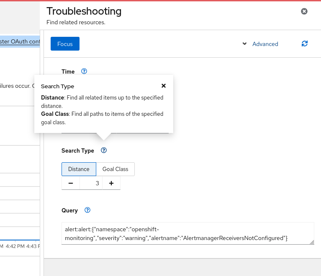Click the Distance description in popover

pos(102,102)
